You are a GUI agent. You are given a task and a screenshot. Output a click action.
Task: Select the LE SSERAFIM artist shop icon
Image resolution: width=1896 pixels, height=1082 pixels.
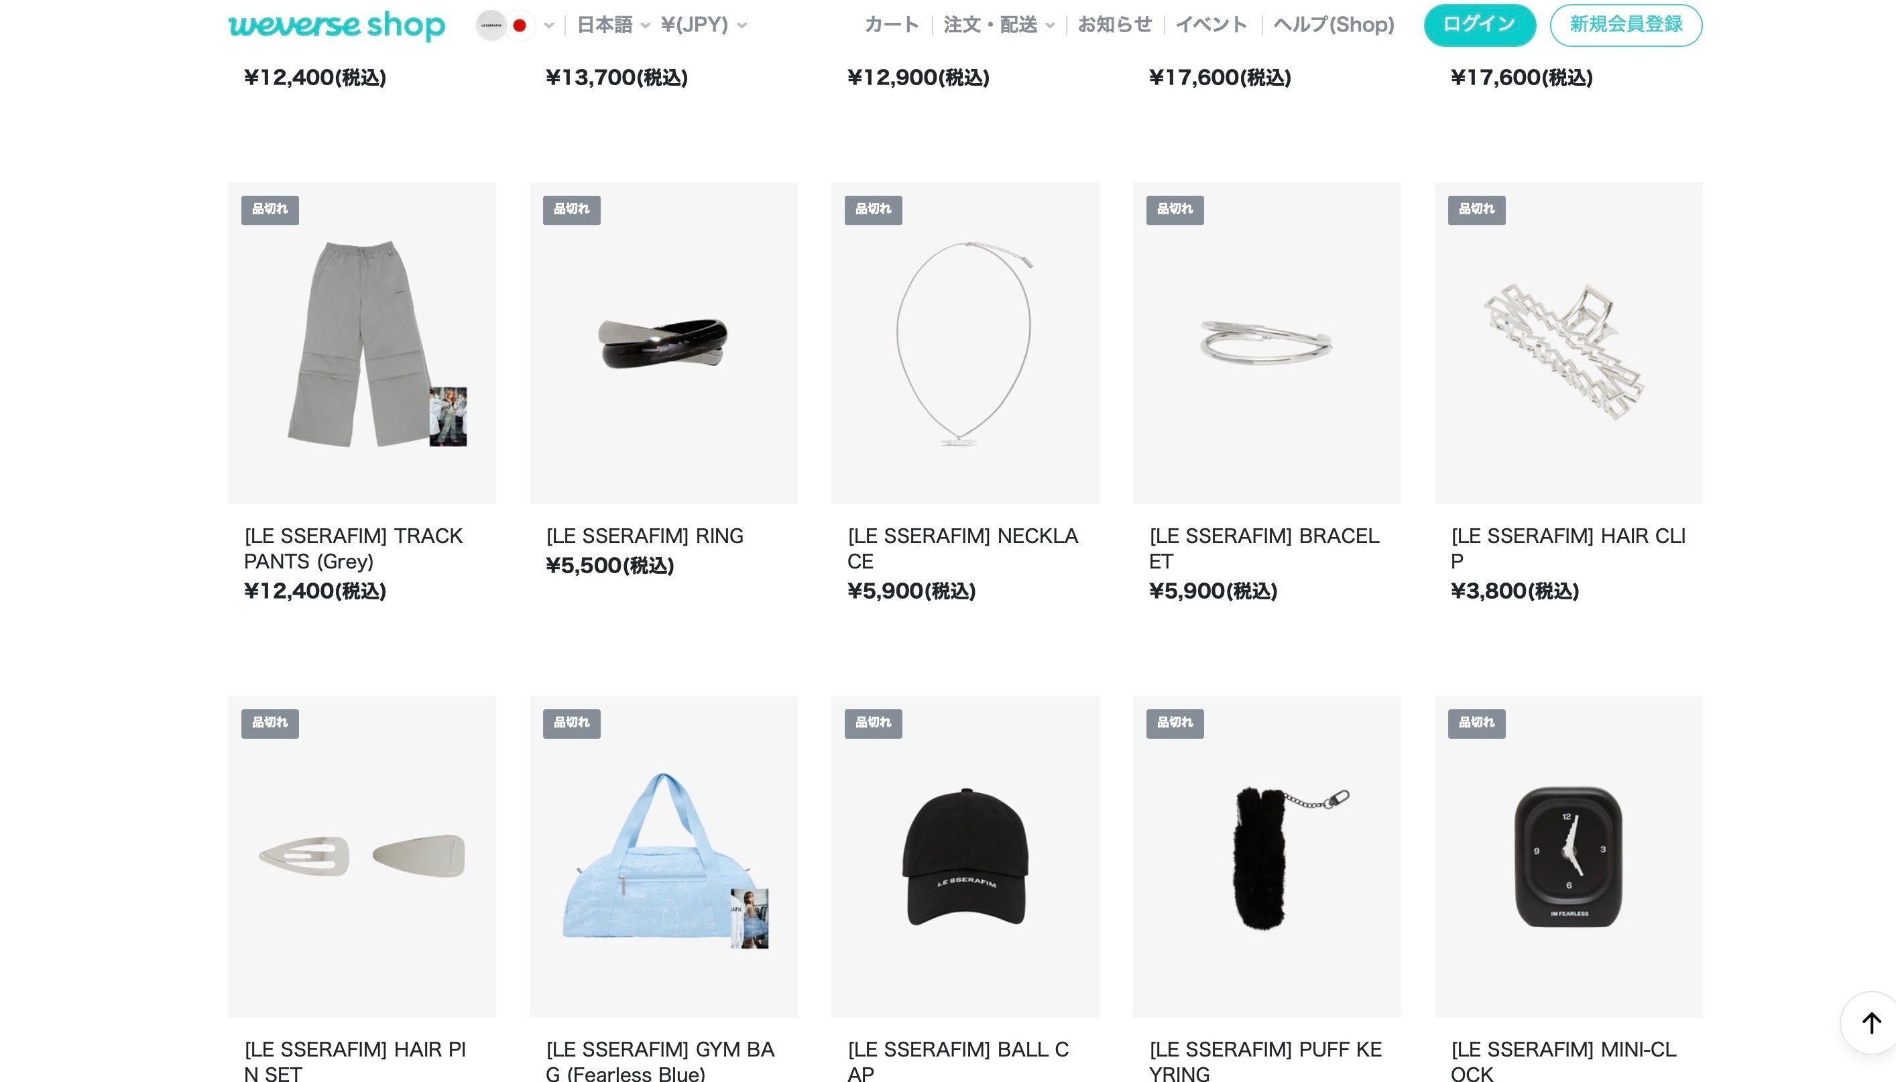[491, 25]
